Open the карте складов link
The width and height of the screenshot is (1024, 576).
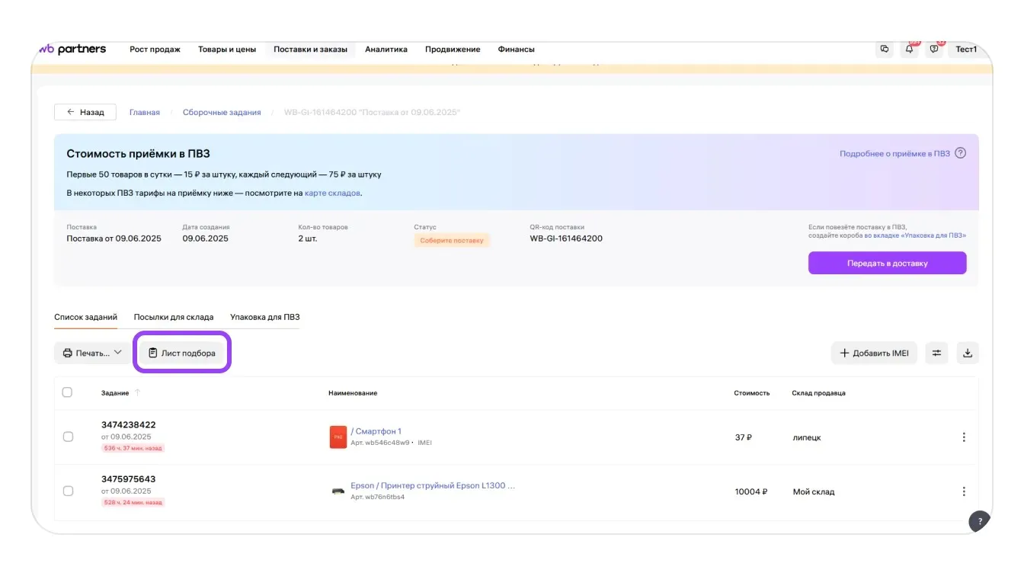(x=332, y=194)
